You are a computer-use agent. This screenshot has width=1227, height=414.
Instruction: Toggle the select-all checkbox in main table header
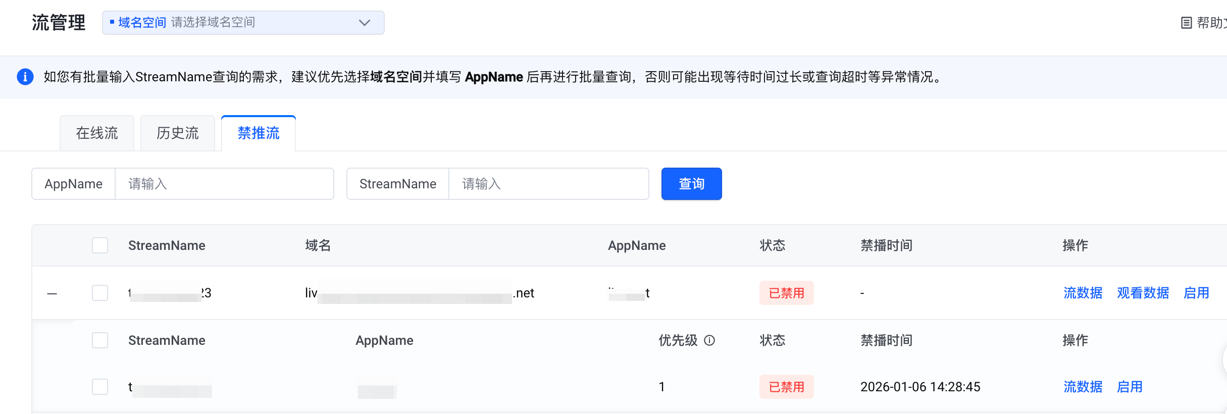(x=100, y=245)
